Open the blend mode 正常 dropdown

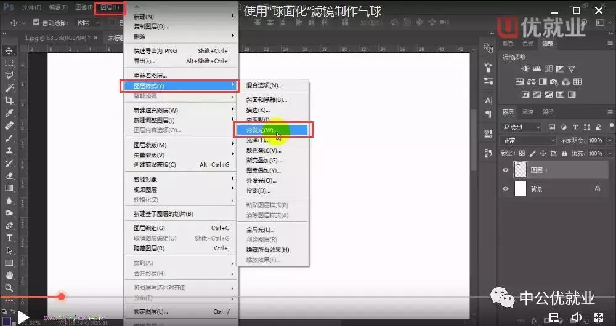click(x=528, y=140)
